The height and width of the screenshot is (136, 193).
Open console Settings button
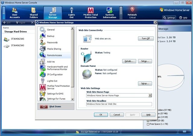point(169,18)
